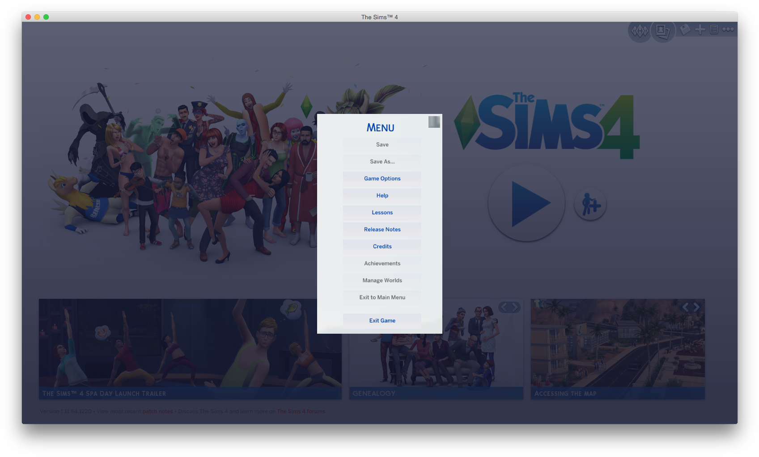This screenshot has height=457, width=759.
Task: Select Exit to Main Menu
Action: (x=382, y=297)
